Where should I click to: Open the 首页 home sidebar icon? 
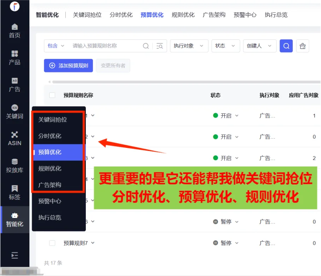[15, 31]
